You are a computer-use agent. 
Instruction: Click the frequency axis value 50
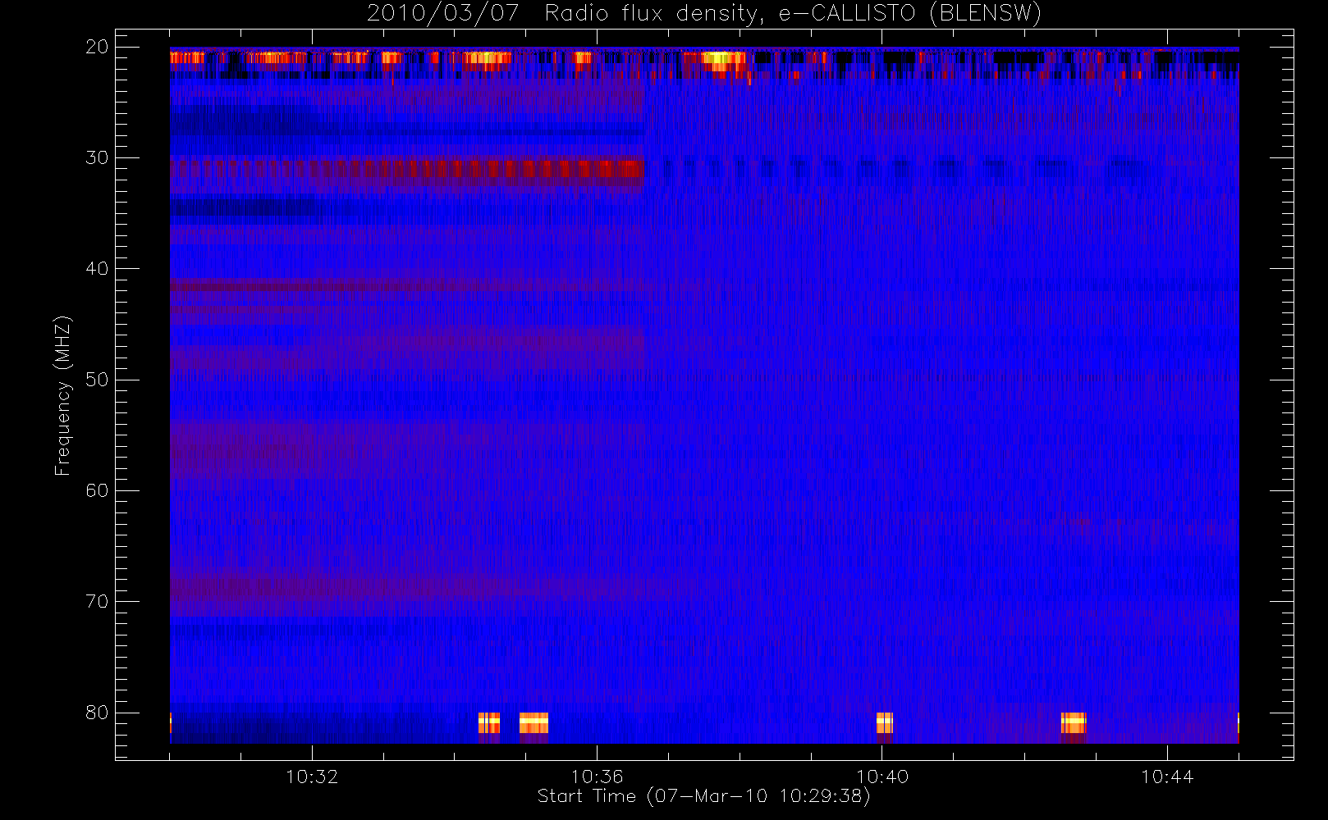click(97, 379)
